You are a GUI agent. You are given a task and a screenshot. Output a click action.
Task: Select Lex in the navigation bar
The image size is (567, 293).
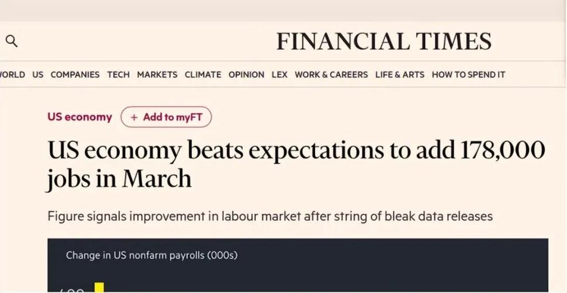click(279, 74)
